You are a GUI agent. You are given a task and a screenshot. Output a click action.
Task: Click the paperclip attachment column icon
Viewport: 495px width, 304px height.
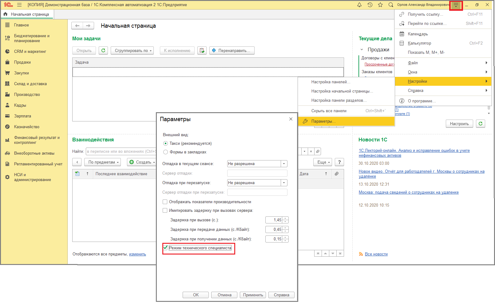coord(337,174)
